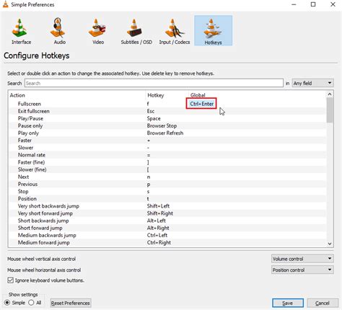Select the Very short forward jump row
Image resolution: width=342 pixels, height=310 pixels.
point(167,213)
